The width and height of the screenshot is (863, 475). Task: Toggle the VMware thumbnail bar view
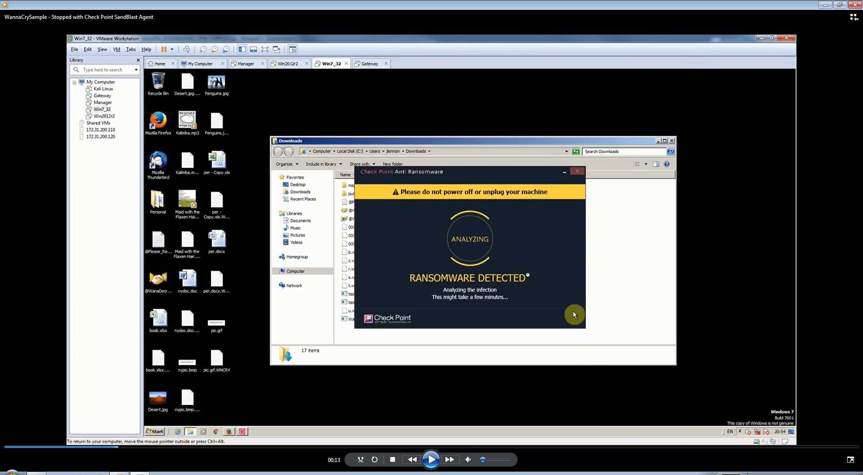pyautogui.click(x=254, y=49)
